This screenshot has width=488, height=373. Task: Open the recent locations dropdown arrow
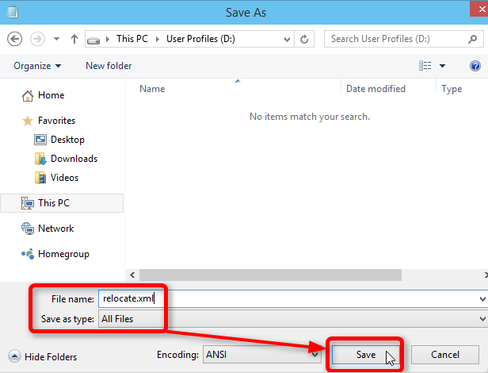click(x=57, y=38)
